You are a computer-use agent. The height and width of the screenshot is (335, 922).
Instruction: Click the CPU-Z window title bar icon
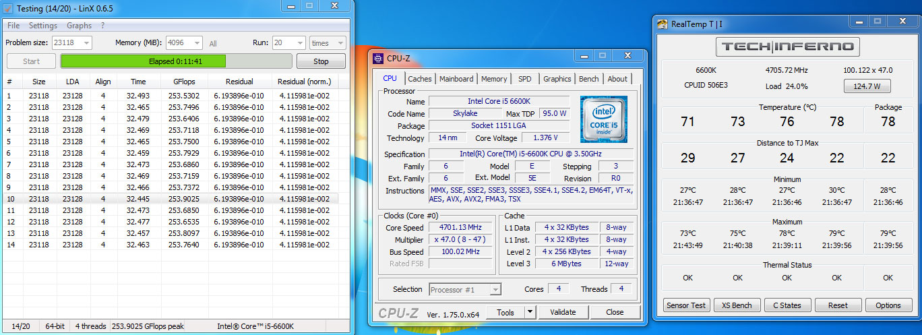(x=379, y=57)
